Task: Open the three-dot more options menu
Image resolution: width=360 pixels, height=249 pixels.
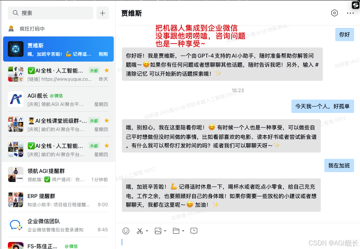Action: click(350, 13)
